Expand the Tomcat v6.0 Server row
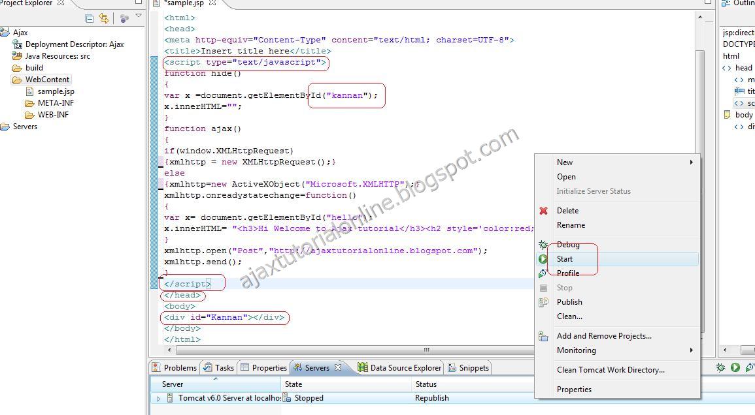 click(x=159, y=397)
